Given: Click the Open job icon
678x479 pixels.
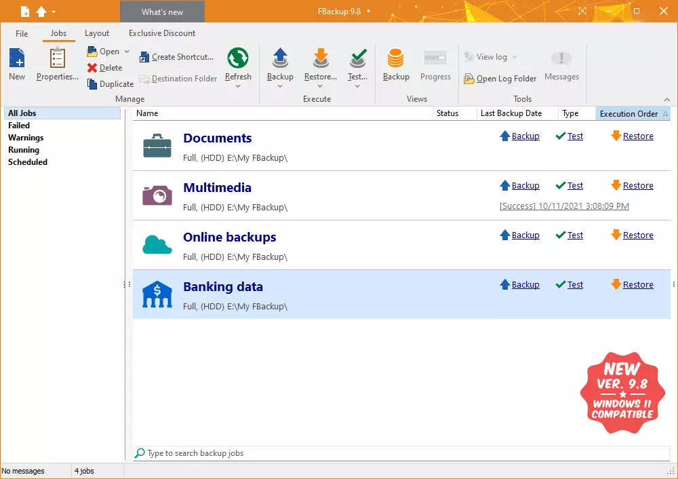Looking at the screenshot, I should 92,52.
